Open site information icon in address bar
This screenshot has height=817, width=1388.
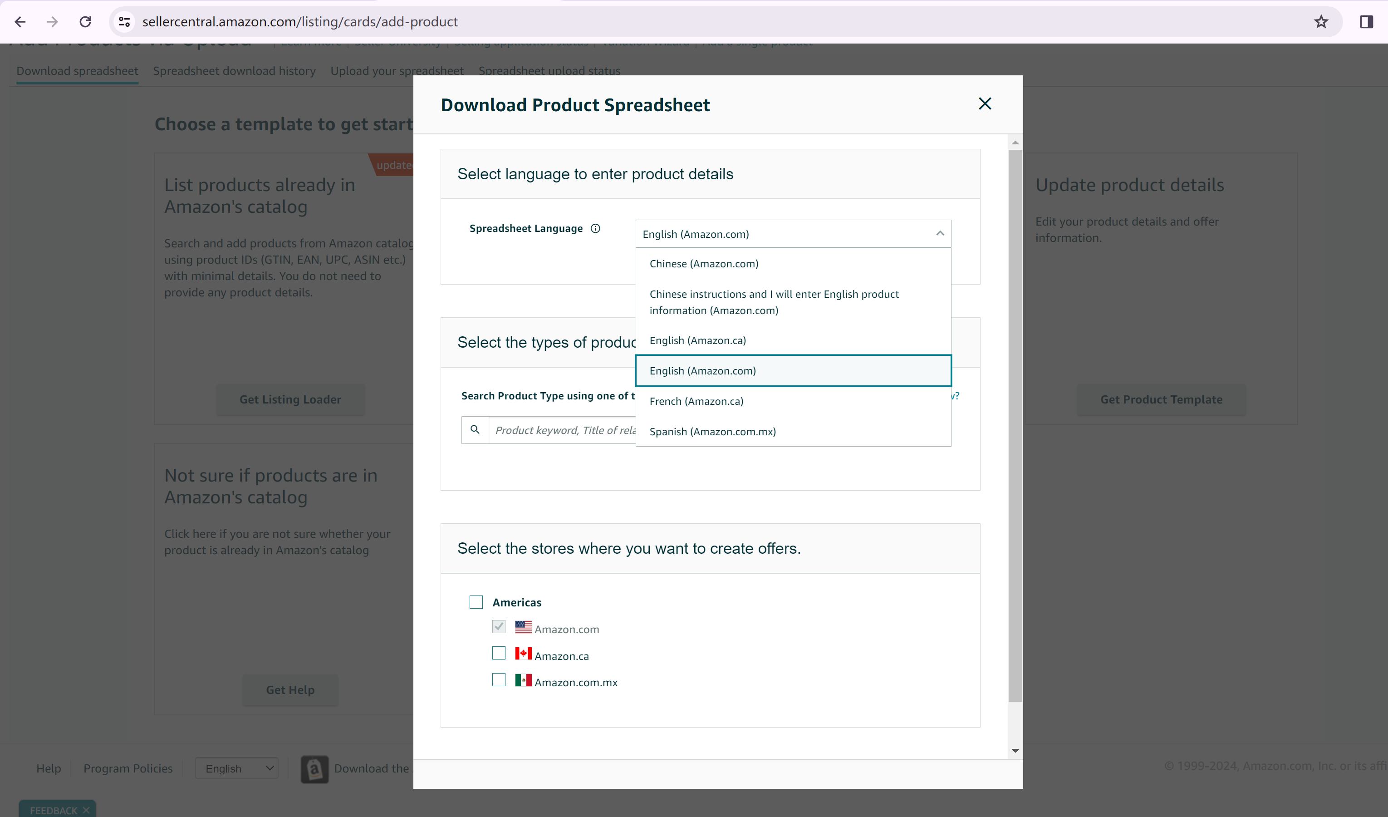pos(124,21)
